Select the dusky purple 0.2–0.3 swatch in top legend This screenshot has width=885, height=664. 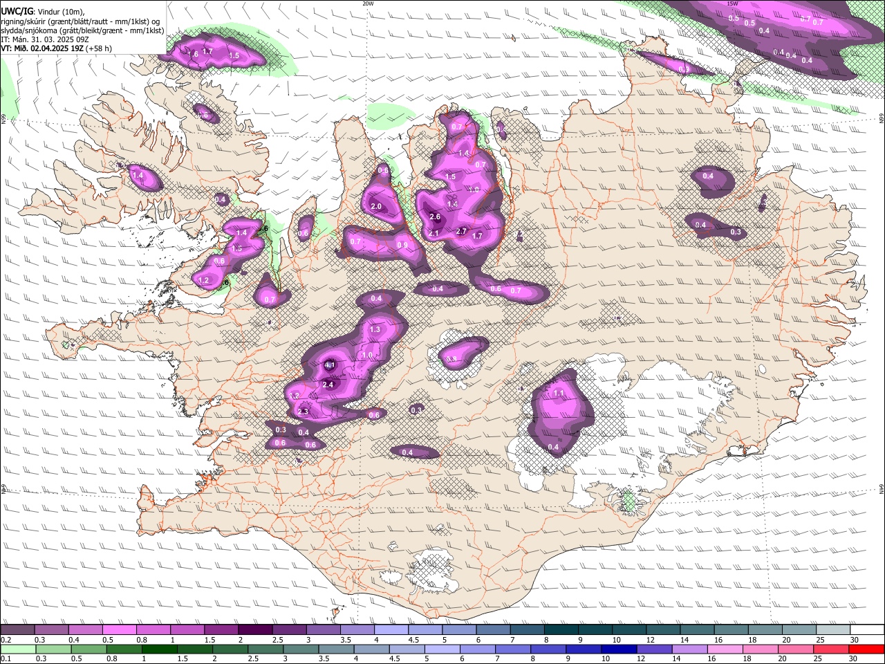click(17, 630)
